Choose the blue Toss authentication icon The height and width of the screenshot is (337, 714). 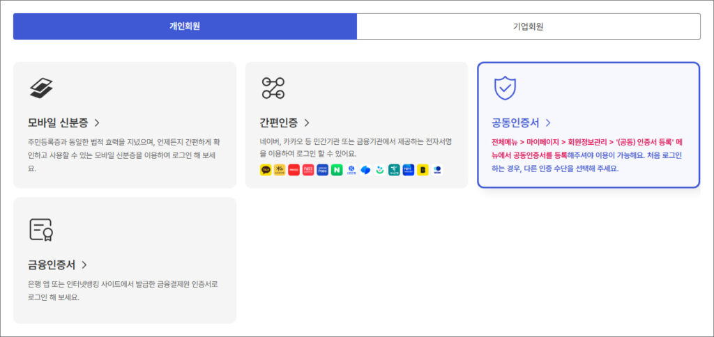(x=365, y=170)
